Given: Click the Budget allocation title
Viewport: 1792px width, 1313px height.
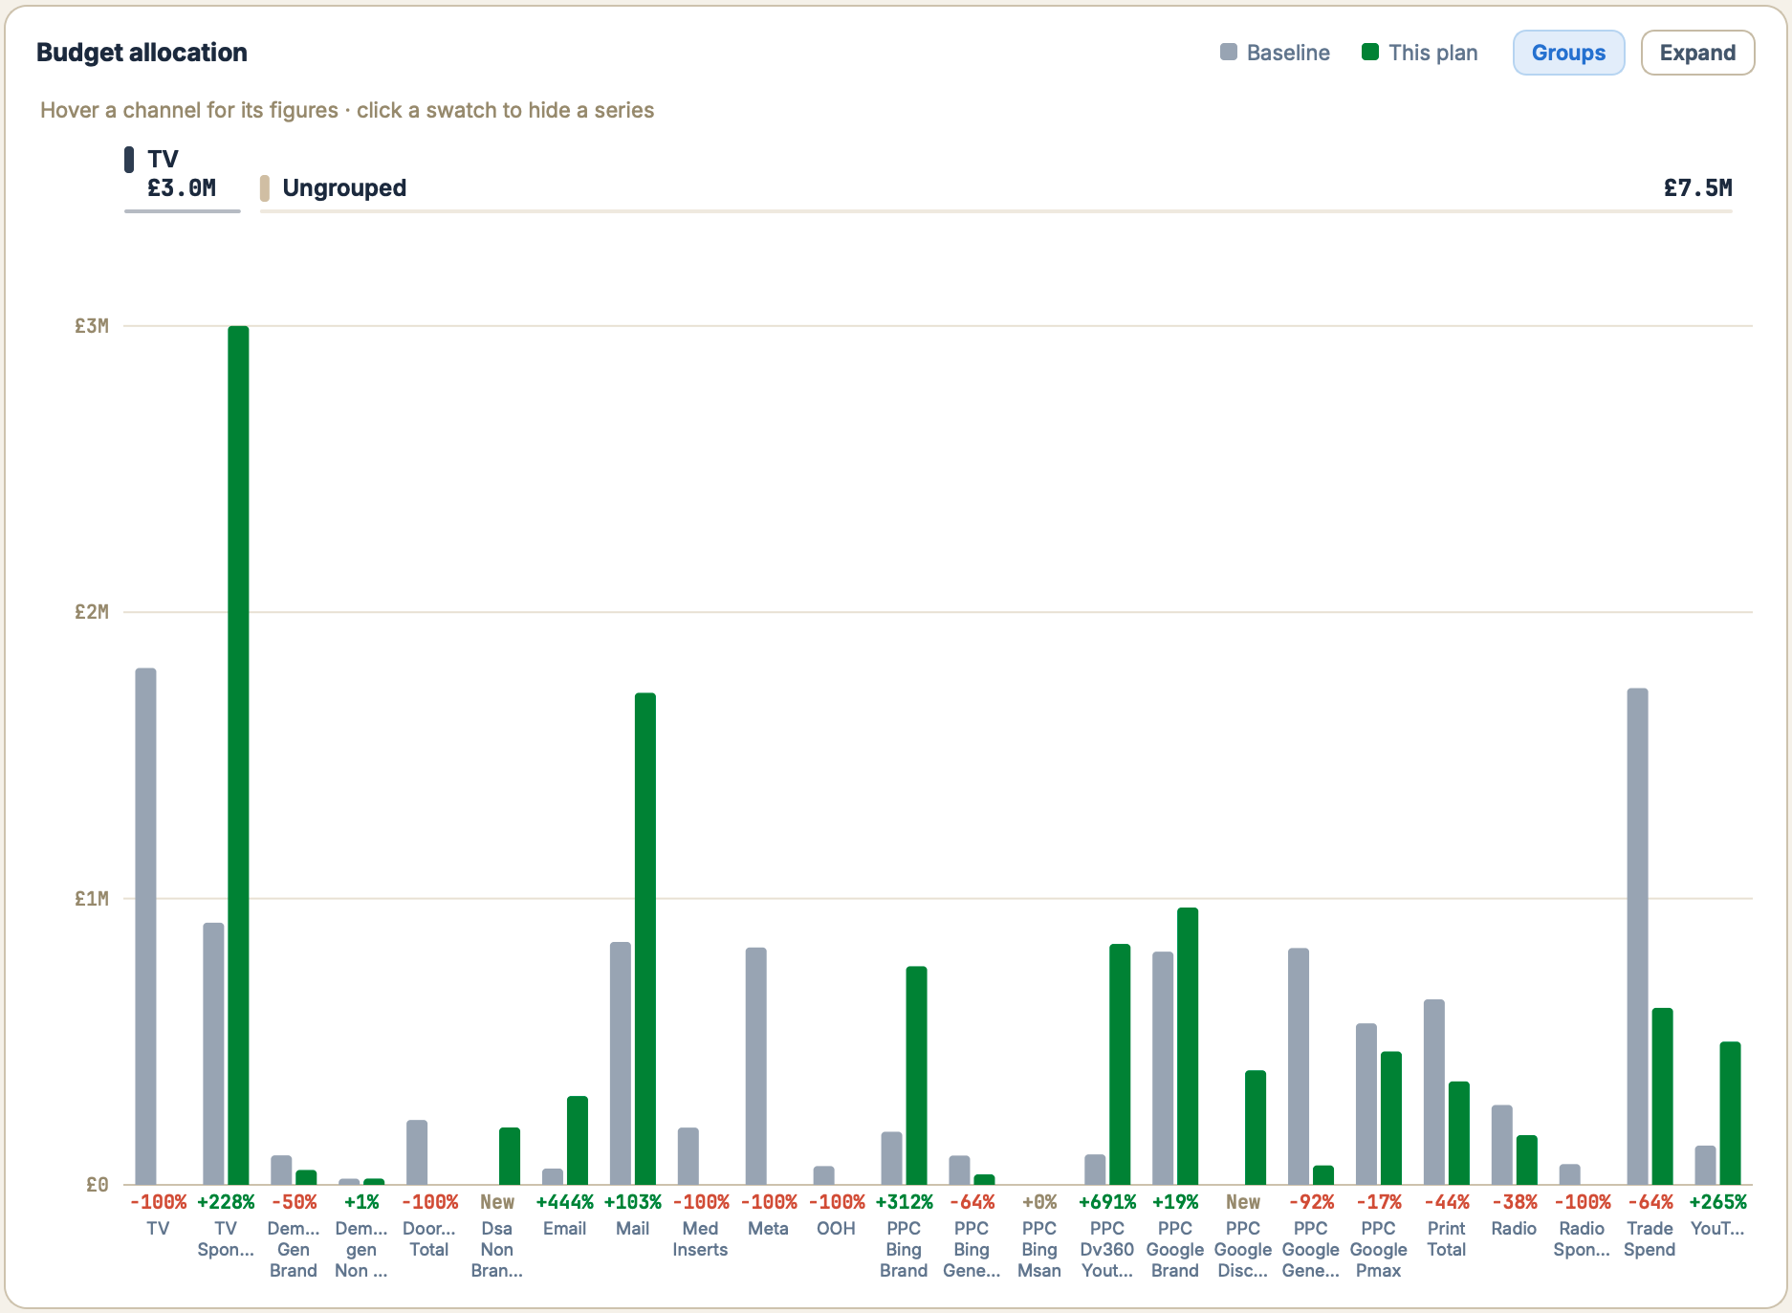Looking at the screenshot, I should coord(142,53).
